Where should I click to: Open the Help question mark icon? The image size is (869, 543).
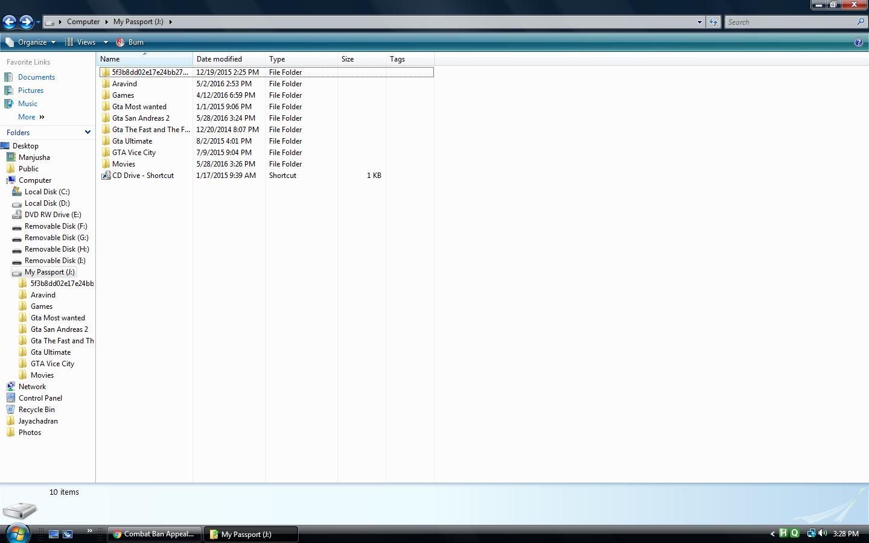[x=859, y=42]
